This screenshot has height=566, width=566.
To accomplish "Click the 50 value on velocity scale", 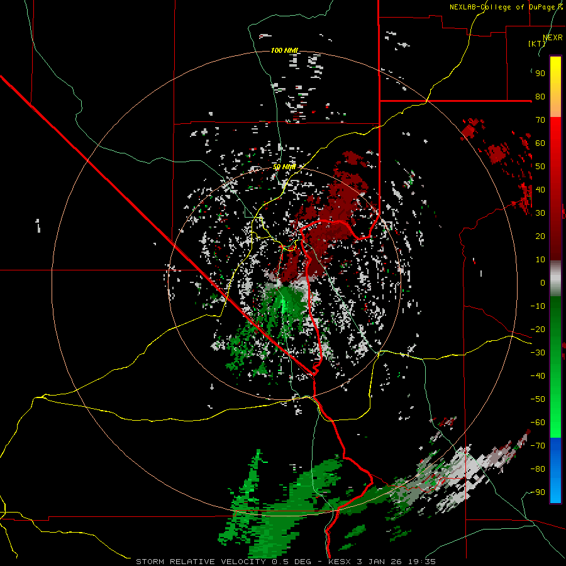I will (x=540, y=167).
